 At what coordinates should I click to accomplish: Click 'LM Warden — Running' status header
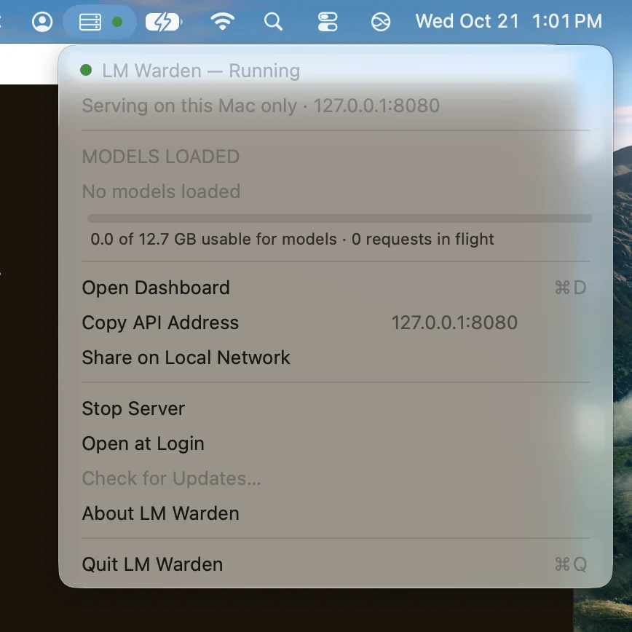(x=201, y=71)
